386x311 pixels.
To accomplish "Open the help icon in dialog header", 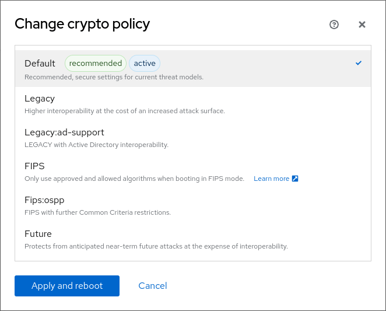I will [334, 25].
